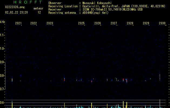Screen dimensions: 170x108
Task: Click the 0.7 kHz axis label
Action: click(x=2, y=89)
